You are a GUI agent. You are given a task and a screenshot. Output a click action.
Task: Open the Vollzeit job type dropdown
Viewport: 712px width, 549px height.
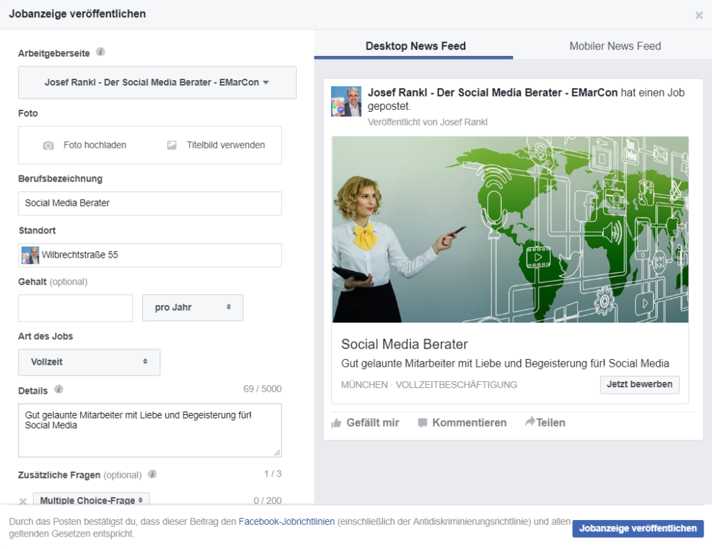pos(89,362)
